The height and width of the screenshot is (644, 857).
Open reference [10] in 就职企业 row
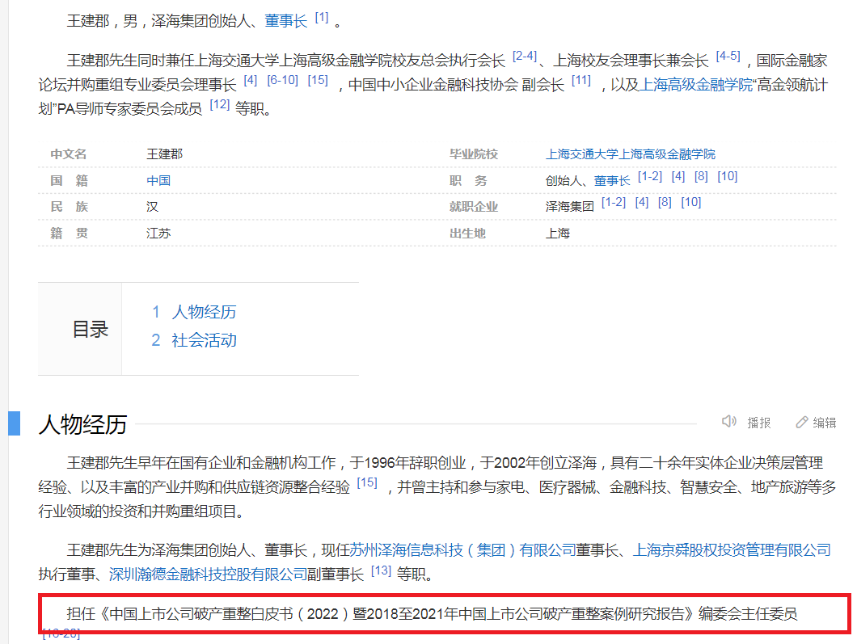coord(690,202)
